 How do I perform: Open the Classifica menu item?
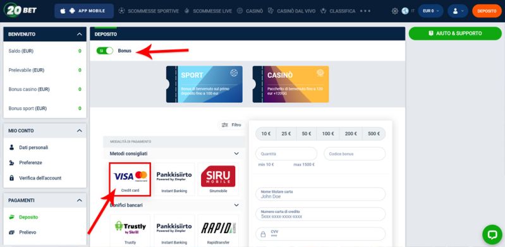(343, 11)
